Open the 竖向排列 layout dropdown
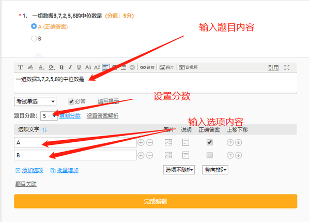Image resolution: width=310 pixels, height=222 pixels. [215, 170]
